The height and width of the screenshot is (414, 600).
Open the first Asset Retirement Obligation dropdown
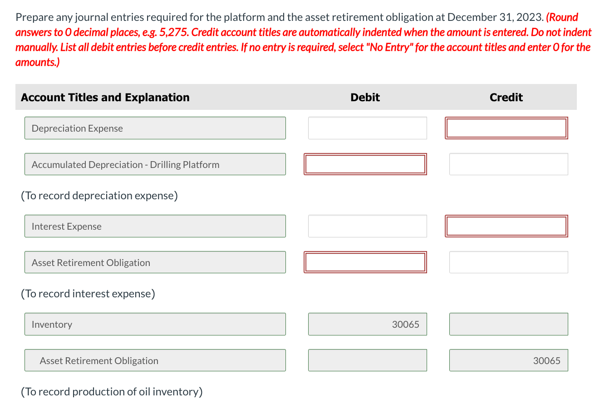point(155,262)
